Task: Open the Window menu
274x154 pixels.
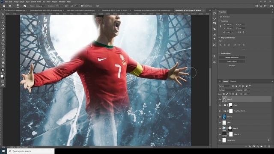Action: coord(62,2)
